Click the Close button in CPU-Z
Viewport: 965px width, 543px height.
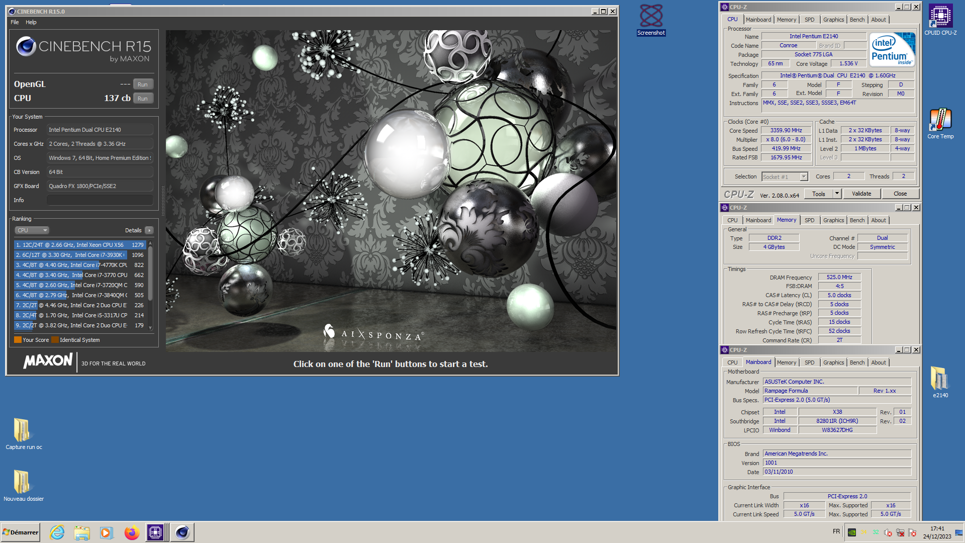(900, 194)
